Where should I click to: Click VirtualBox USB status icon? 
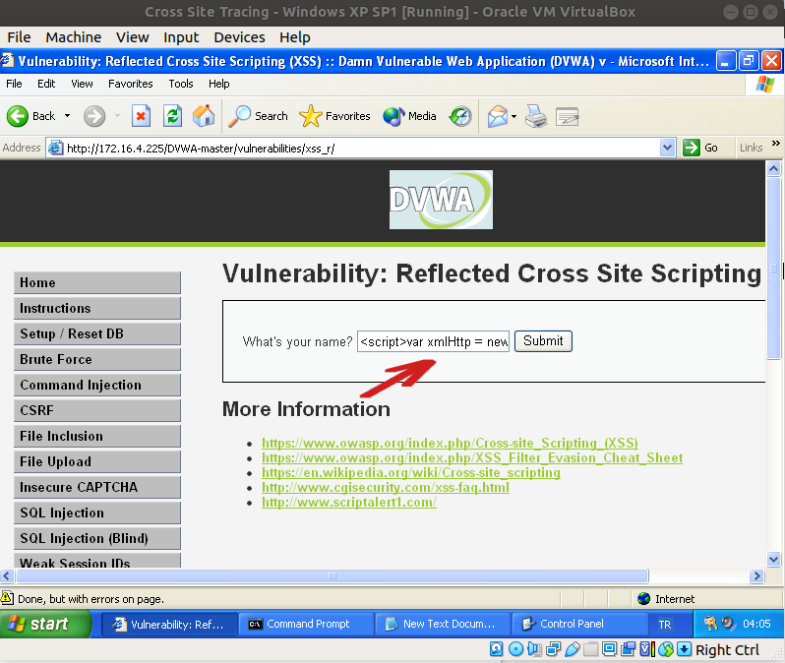click(572, 649)
